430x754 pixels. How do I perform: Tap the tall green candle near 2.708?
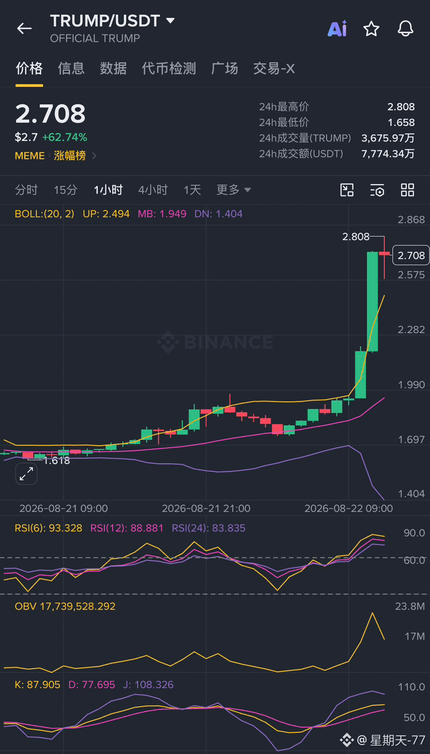coord(372,302)
